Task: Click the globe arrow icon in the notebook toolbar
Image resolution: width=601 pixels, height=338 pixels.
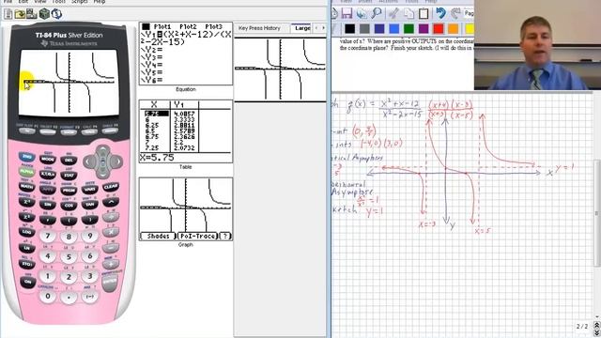Action: tap(362, 13)
